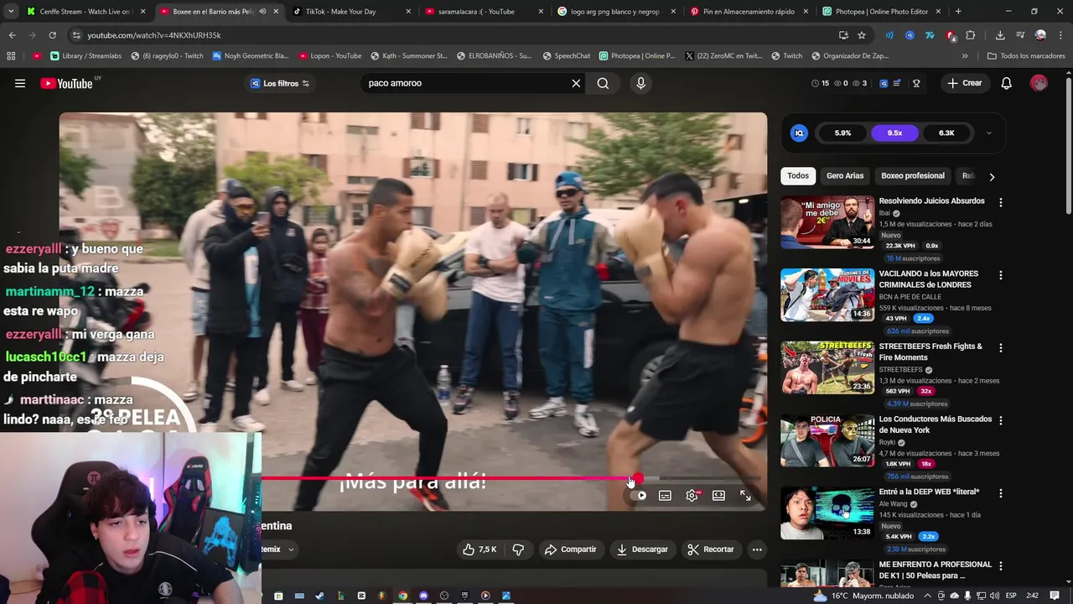Open the YouTube hamburger guide menu
The image size is (1073, 604).
click(20, 83)
